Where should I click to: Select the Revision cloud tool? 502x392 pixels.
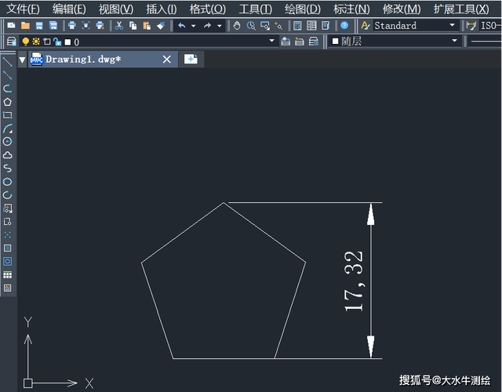point(7,155)
